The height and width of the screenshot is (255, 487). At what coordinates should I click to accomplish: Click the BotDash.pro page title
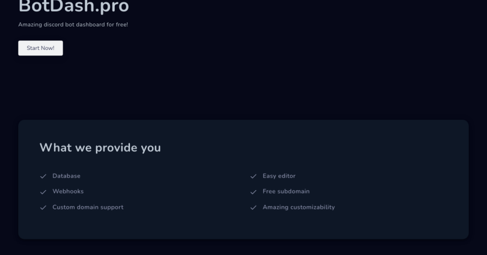click(x=73, y=7)
